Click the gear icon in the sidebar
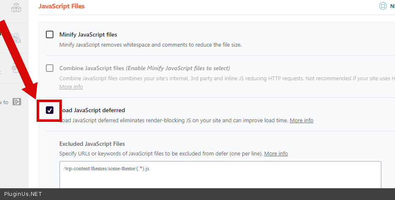The width and height of the screenshot is (395, 200). tap(14, 68)
